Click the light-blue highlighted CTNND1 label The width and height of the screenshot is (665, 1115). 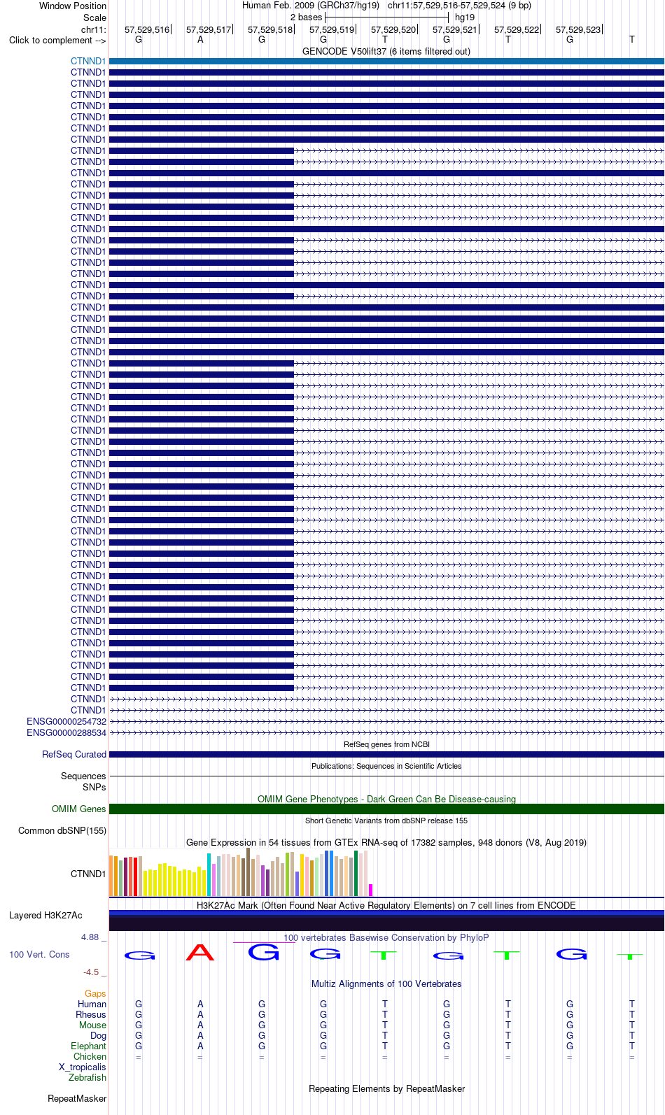(x=88, y=61)
